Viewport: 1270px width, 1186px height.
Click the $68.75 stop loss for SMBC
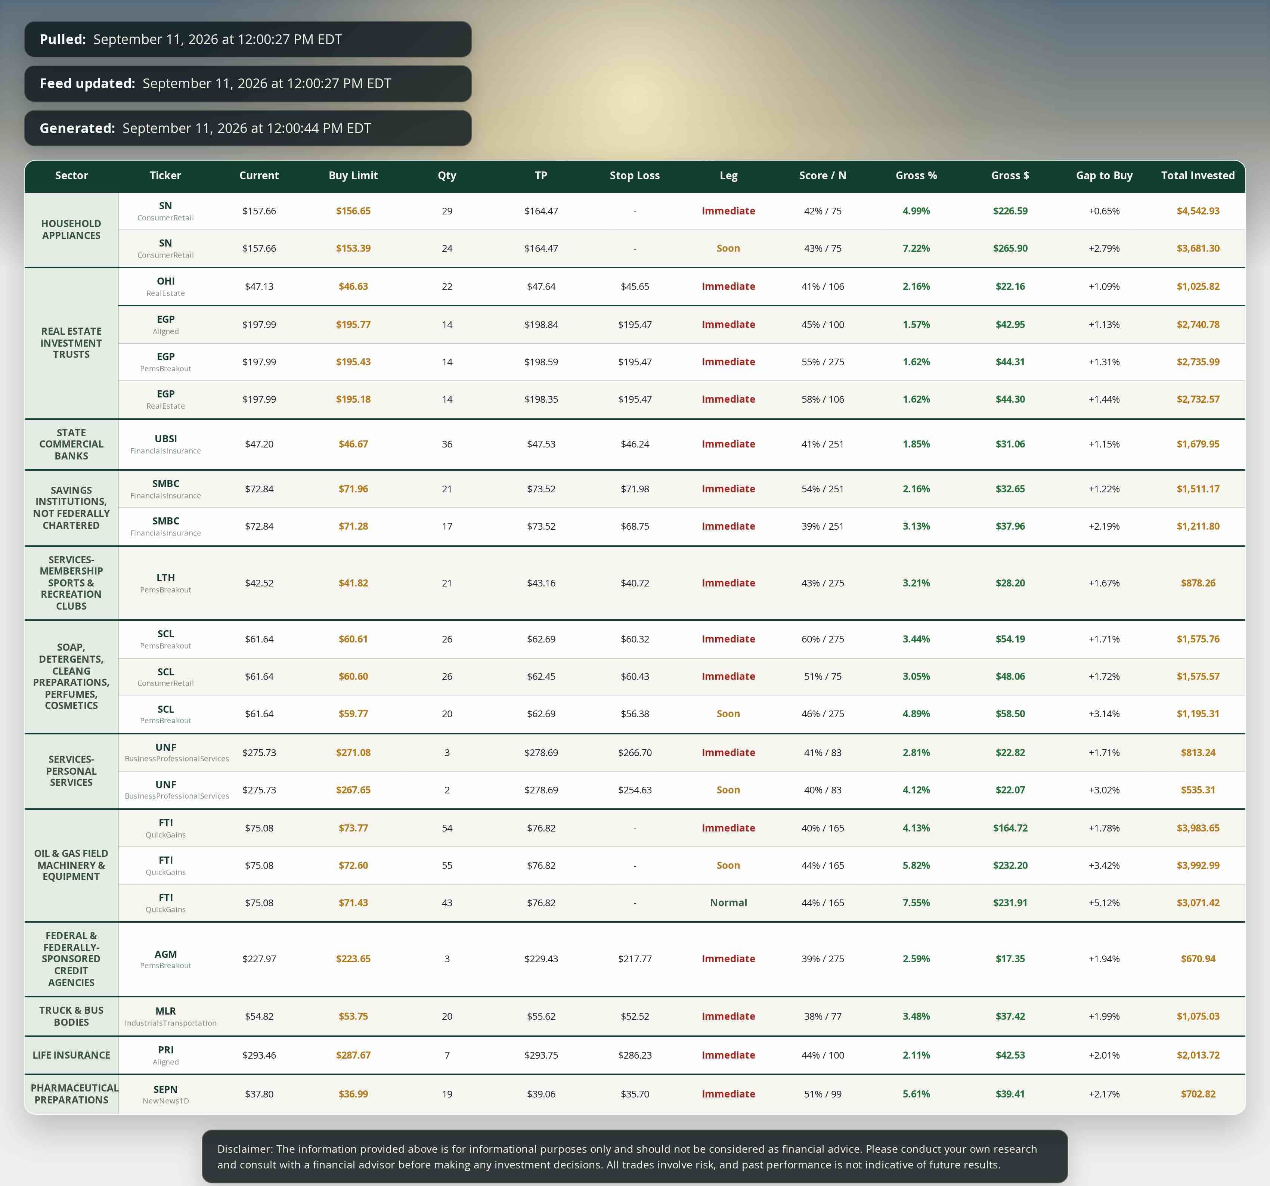point(634,526)
